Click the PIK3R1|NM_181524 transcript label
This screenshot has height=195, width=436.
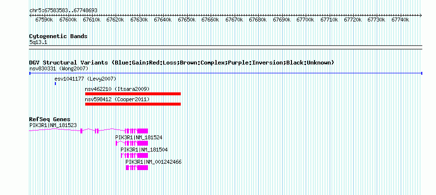tap(139, 137)
